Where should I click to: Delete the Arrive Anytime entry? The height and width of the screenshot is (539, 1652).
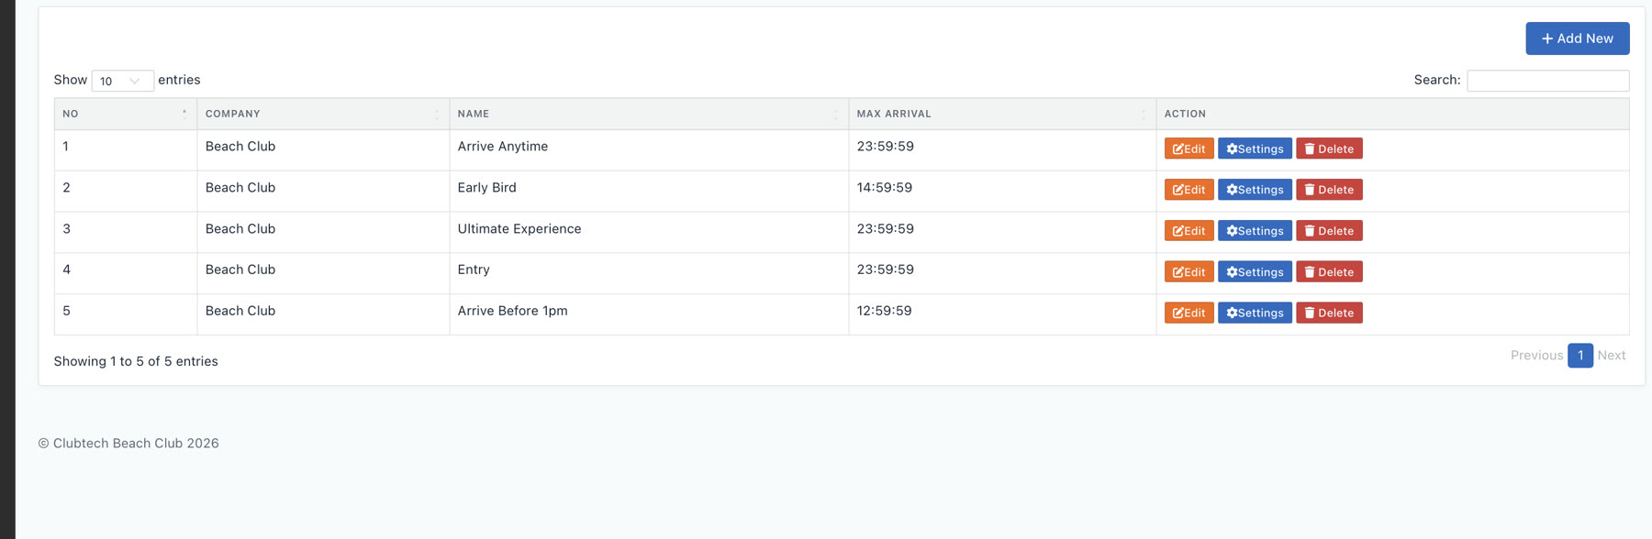[1329, 148]
